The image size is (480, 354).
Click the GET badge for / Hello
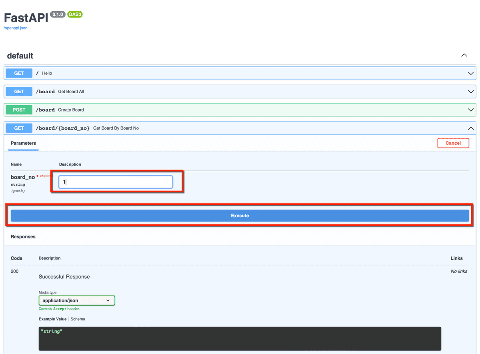tap(19, 73)
